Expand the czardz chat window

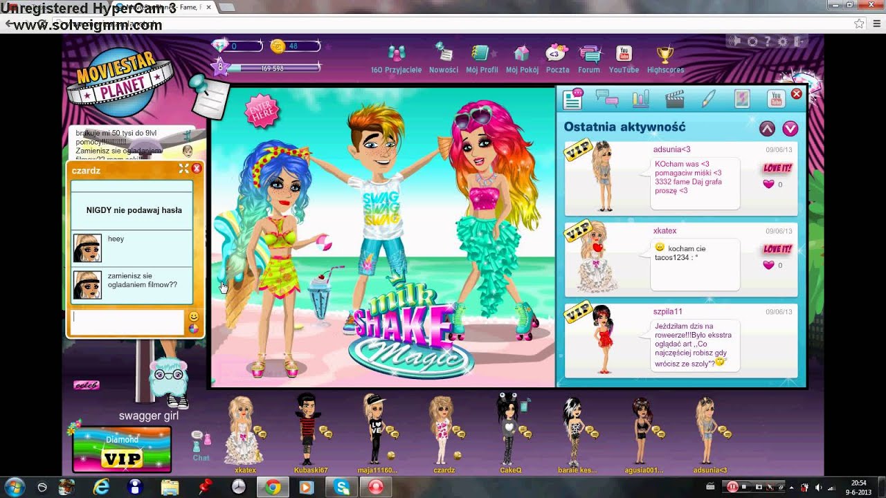click(183, 169)
